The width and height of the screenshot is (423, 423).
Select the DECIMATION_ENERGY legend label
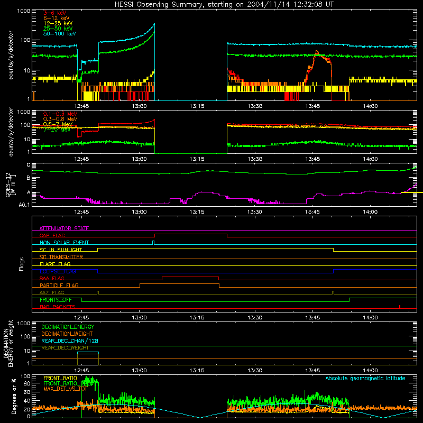(68, 327)
